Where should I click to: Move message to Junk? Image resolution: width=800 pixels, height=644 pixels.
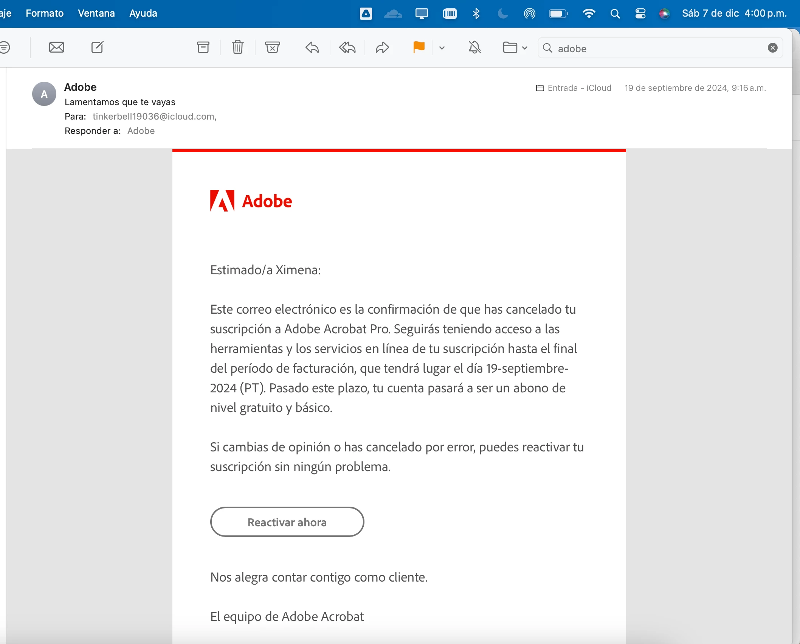pos(272,47)
